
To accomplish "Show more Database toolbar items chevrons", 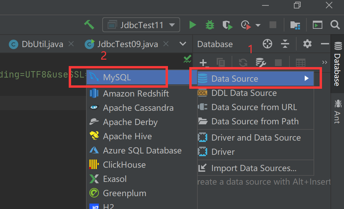I will 325,63.
